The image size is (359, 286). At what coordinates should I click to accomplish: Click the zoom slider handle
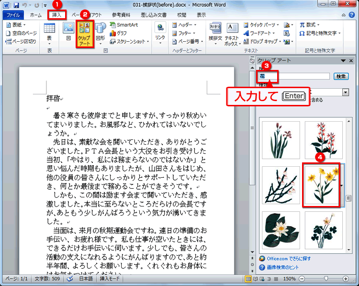click(x=326, y=279)
